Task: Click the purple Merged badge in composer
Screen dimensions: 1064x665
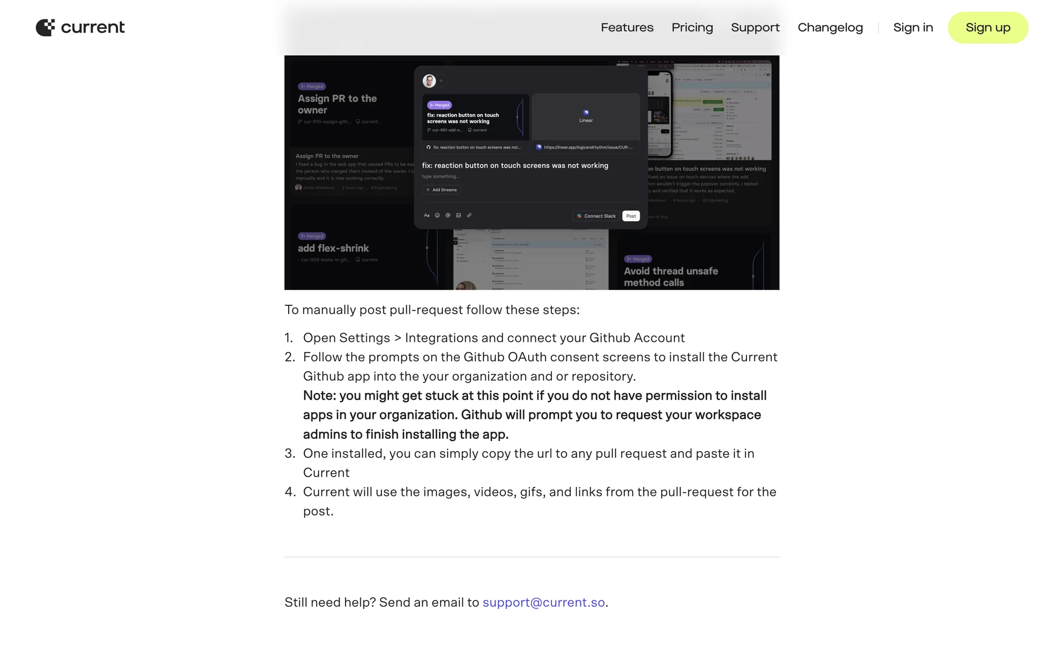Action: pyautogui.click(x=439, y=105)
